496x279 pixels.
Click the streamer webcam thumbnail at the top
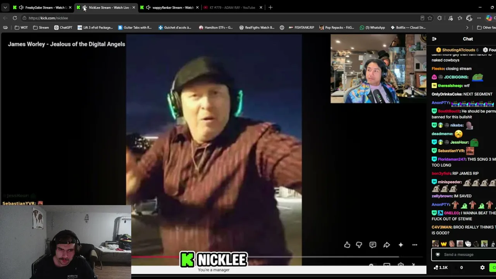pyautogui.click(x=378, y=69)
